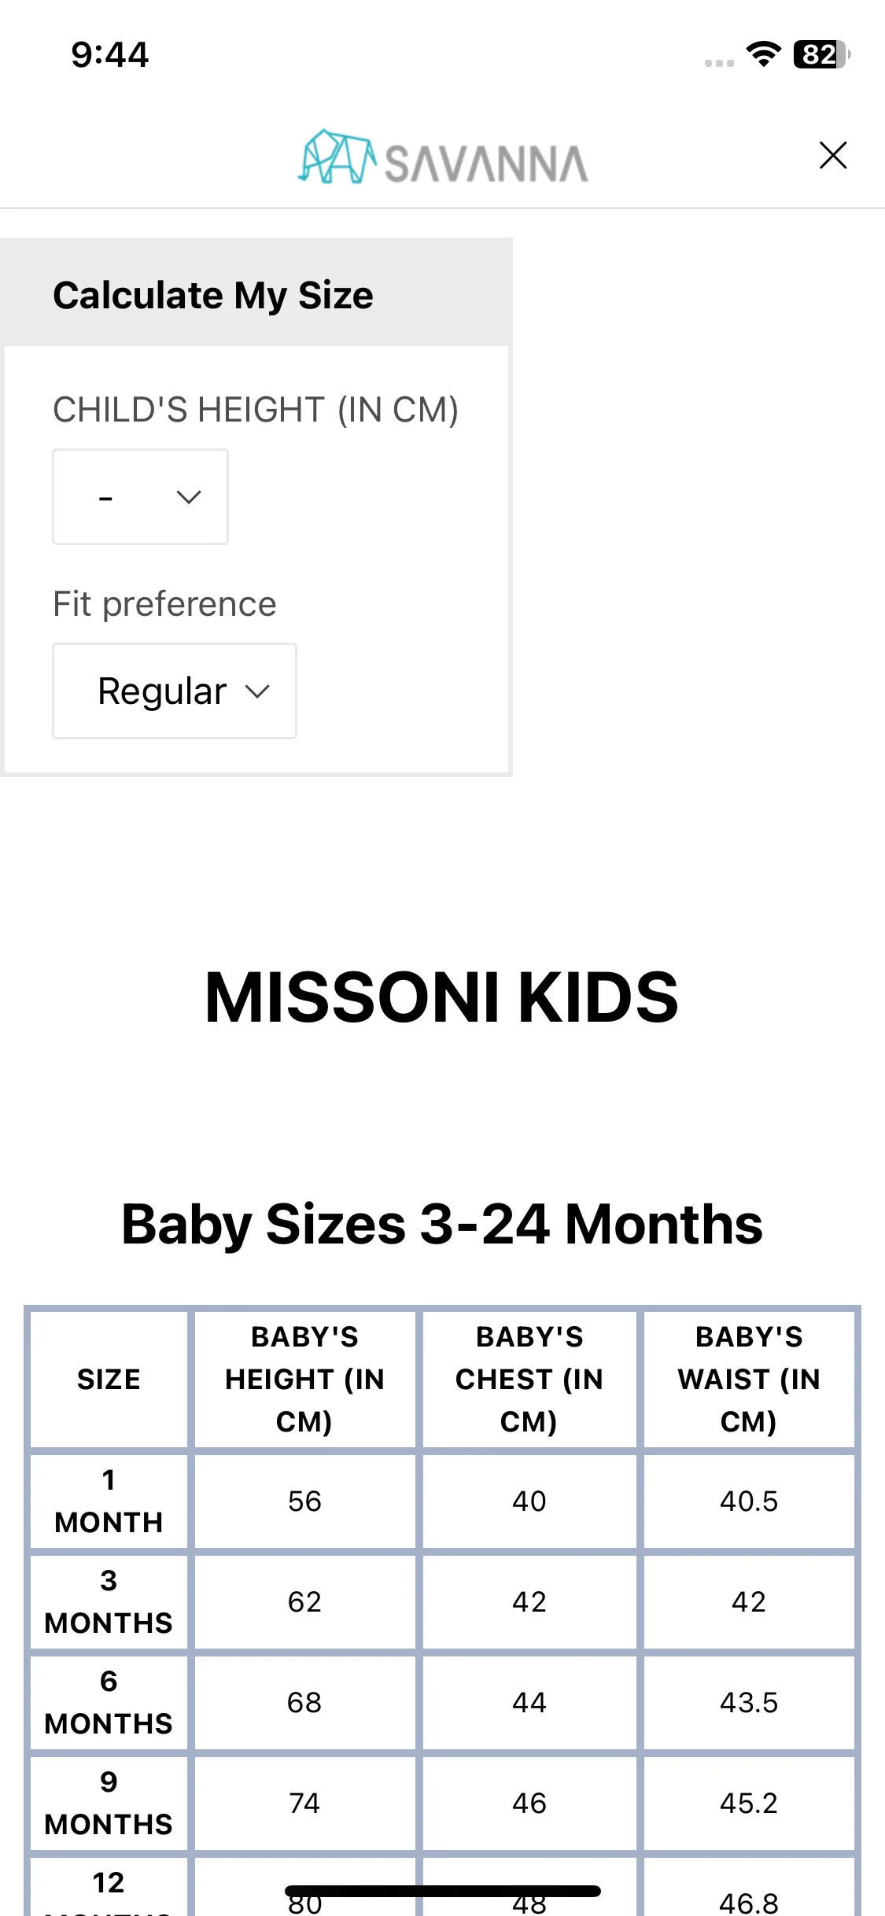Tap the Baby's Waist column header
885x1916 pixels.
pyautogui.click(x=749, y=1379)
